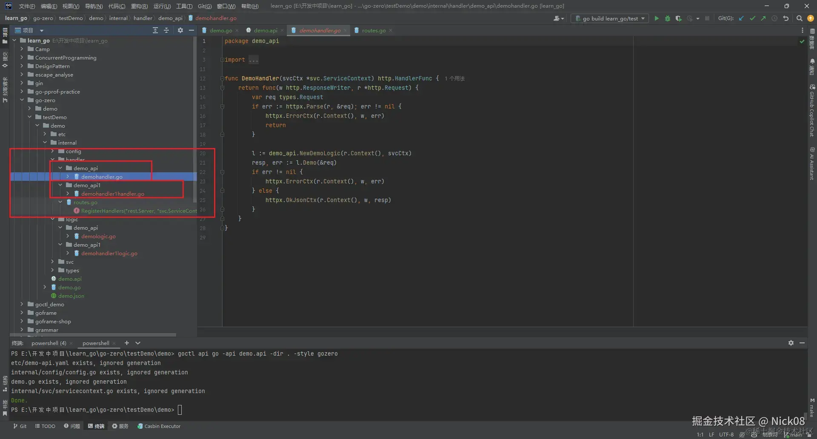The width and height of the screenshot is (817, 439).
Task: Toggle the Casbin Executor tool window
Action: pos(159,426)
